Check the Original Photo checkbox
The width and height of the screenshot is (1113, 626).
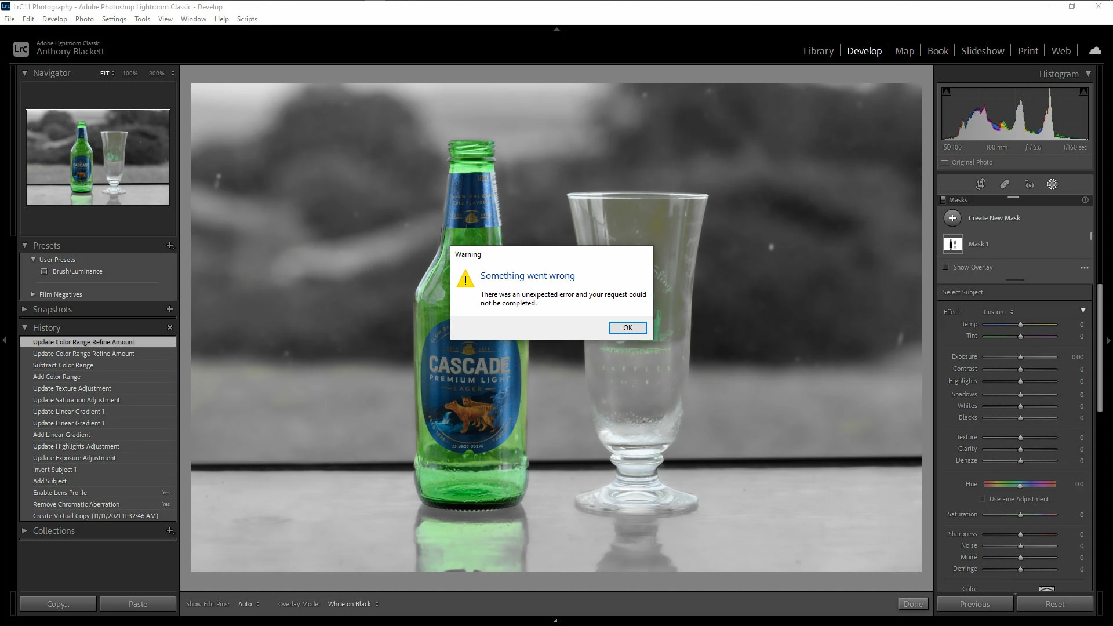click(x=945, y=162)
